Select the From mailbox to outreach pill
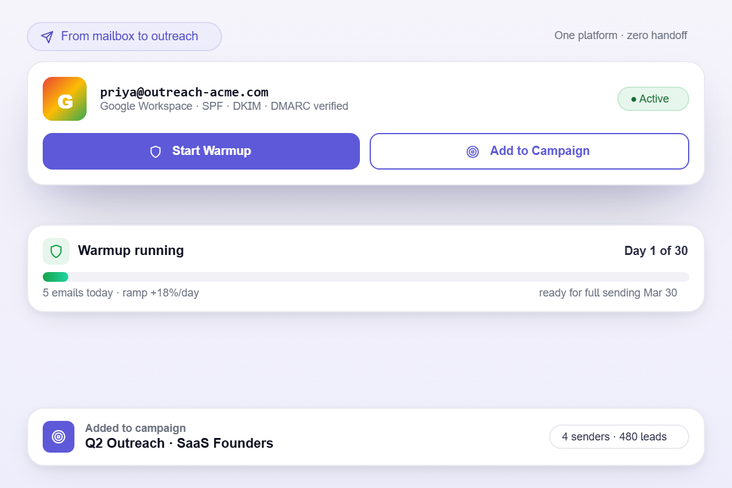The height and width of the screenshot is (488, 732). [x=124, y=37]
